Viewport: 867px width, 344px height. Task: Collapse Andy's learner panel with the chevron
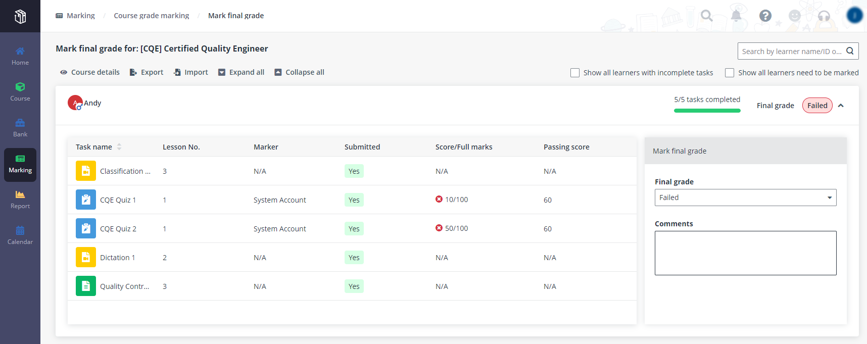[841, 106]
